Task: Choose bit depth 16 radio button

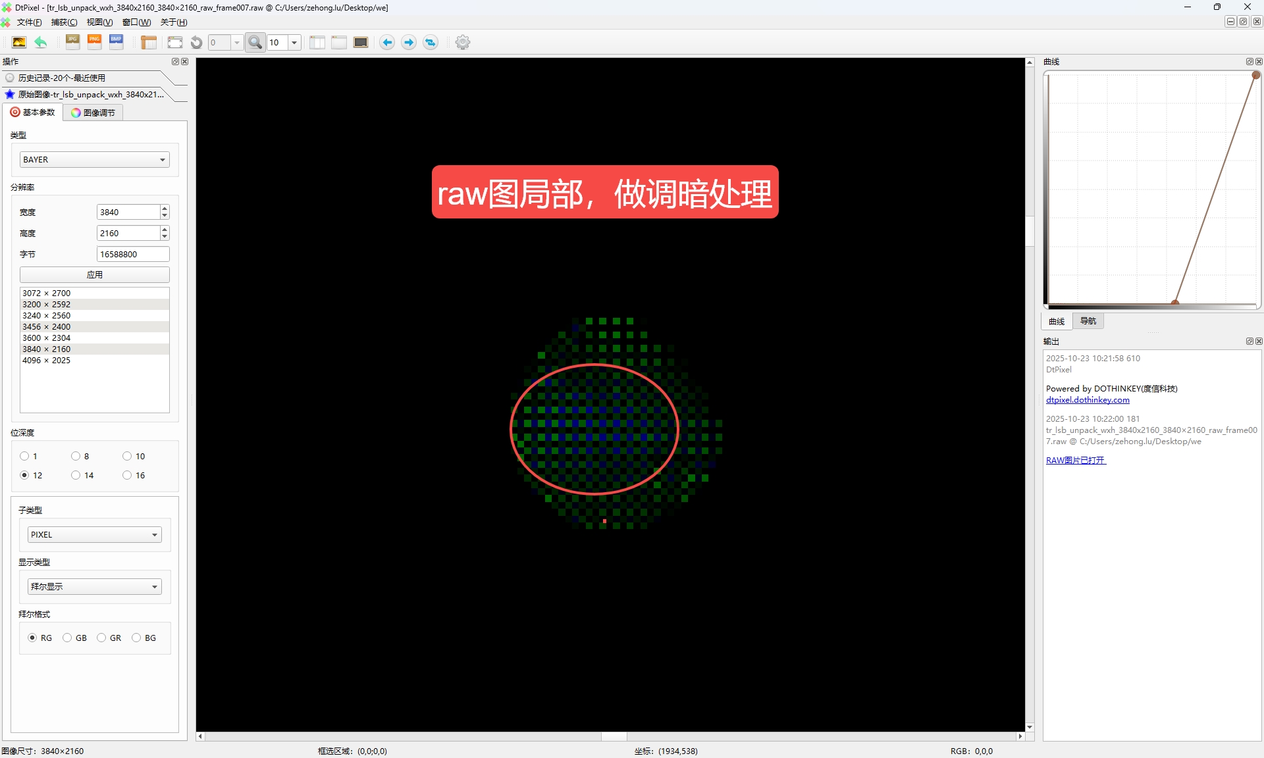Action: (127, 475)
